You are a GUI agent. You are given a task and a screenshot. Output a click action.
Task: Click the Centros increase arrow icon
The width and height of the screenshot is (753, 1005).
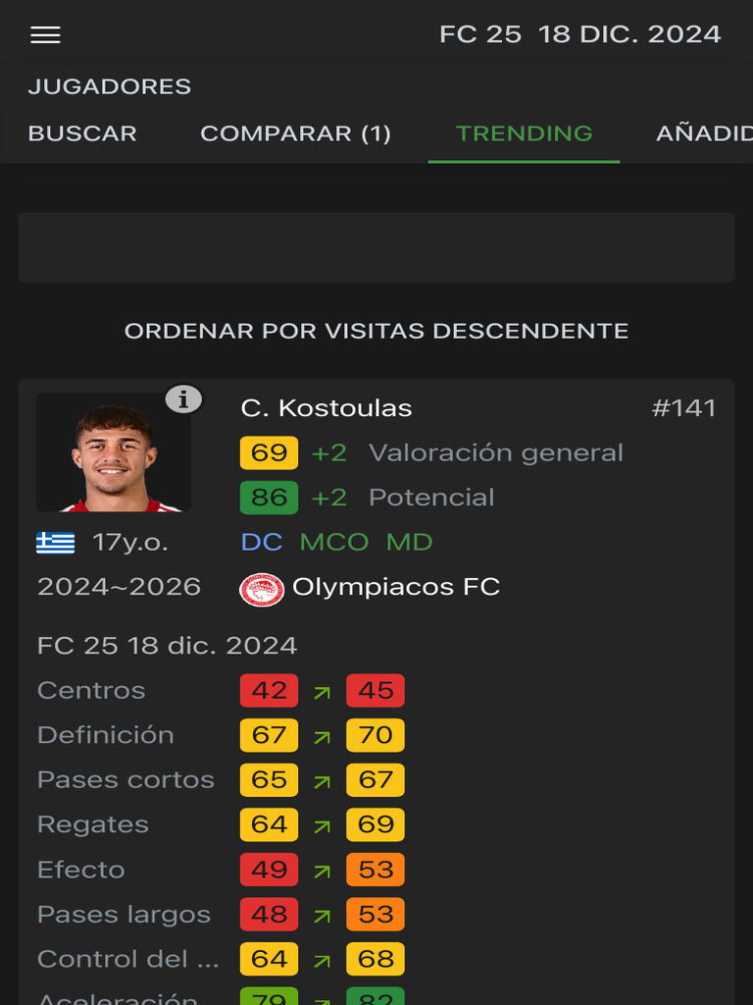[x=322, y=692]
